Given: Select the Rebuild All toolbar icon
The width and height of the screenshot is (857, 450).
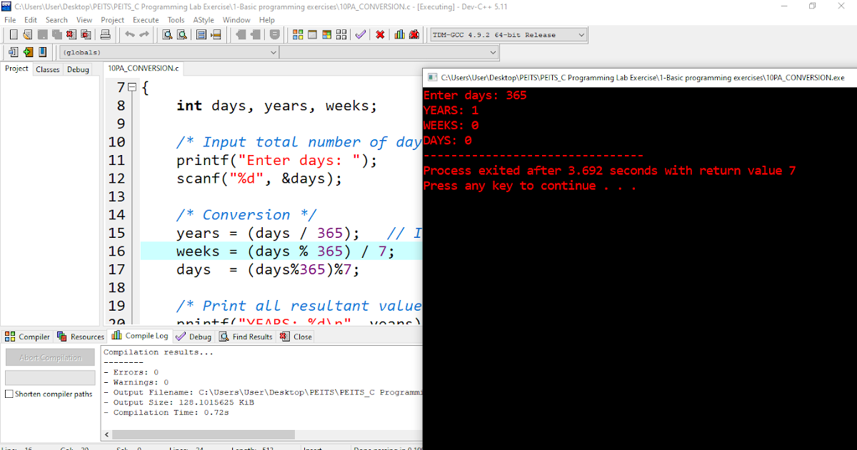Looking at the screenshot, I should (x=342, y=34).
